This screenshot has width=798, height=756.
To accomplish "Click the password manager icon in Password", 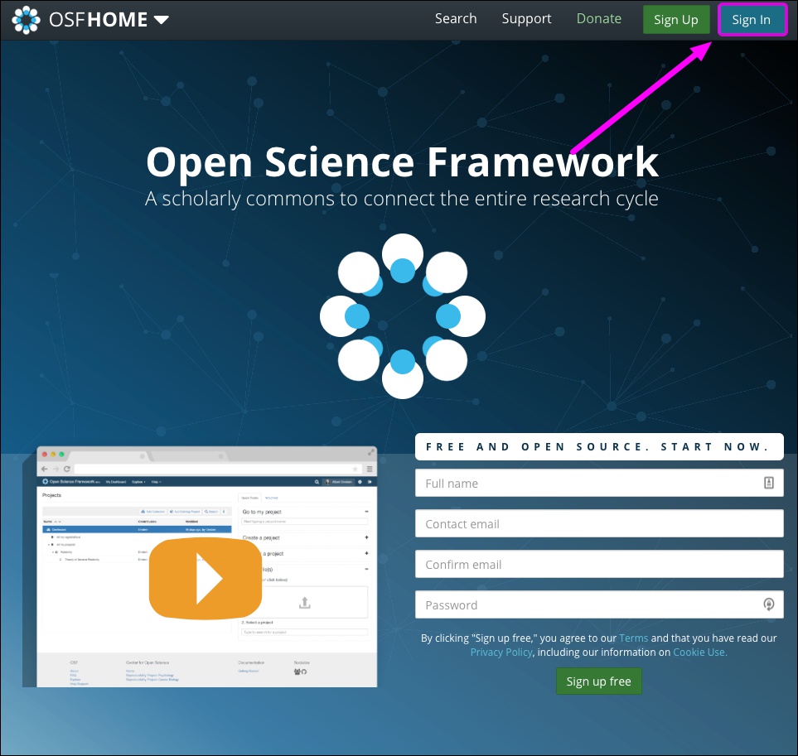I will 768,604.
